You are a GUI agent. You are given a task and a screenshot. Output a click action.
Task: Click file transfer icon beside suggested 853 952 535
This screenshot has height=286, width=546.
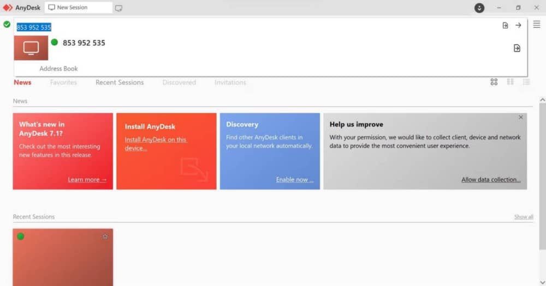(517, 48)
